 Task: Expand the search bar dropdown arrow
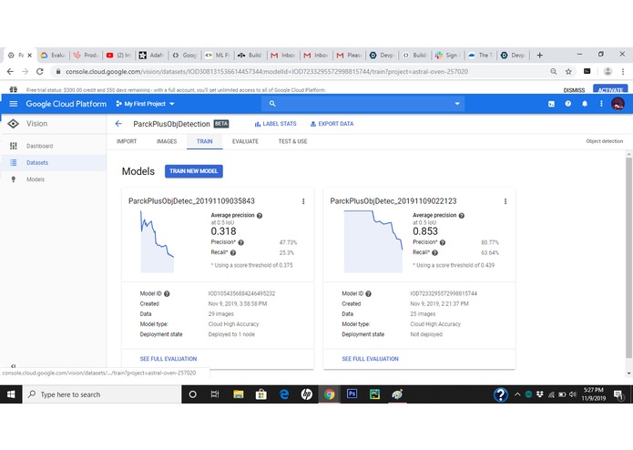(x=457, y=104)
